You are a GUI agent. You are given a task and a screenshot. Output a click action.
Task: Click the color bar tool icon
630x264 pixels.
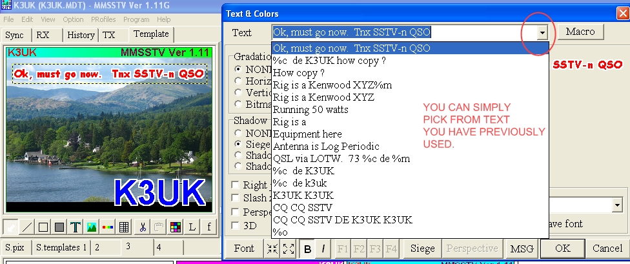point(108,227)
